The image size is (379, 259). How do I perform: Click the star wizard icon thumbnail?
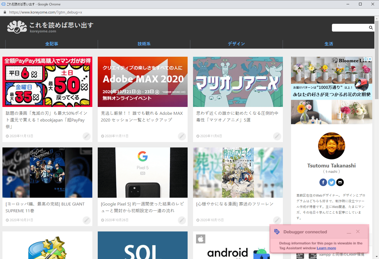pyautogui.click(x=47, y=245)
